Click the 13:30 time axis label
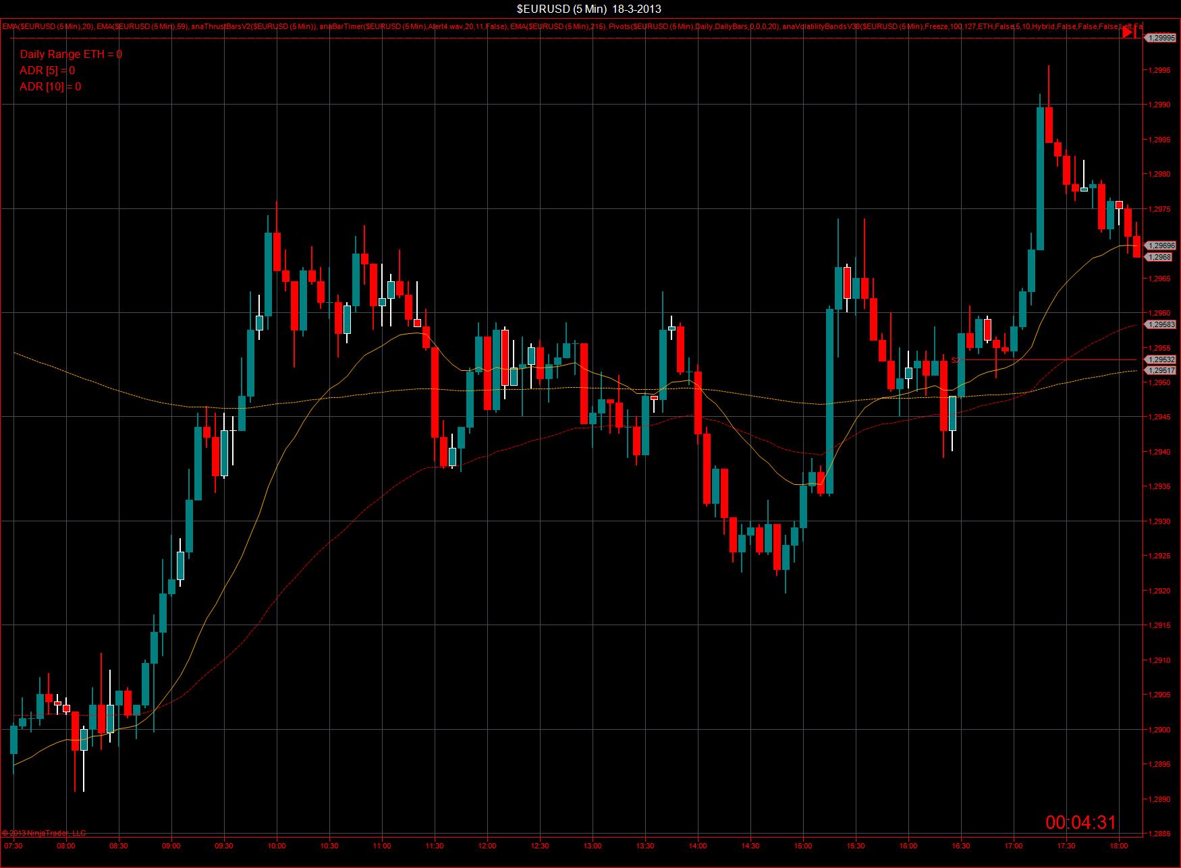Image resolution: width=1181 pixels, height=868 pixels. pyautogui.click(x=645, y=846)
